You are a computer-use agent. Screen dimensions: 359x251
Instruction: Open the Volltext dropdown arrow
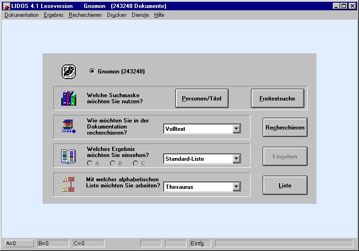[x=237, y=129]
